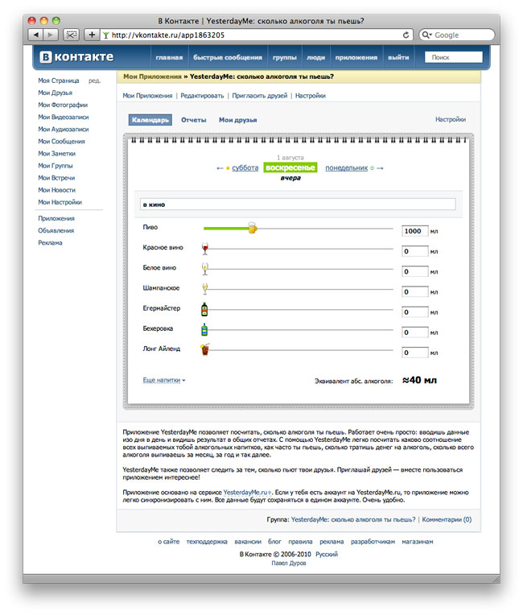
Task: Click the VKontakte logo
Action: coord(76,57)
